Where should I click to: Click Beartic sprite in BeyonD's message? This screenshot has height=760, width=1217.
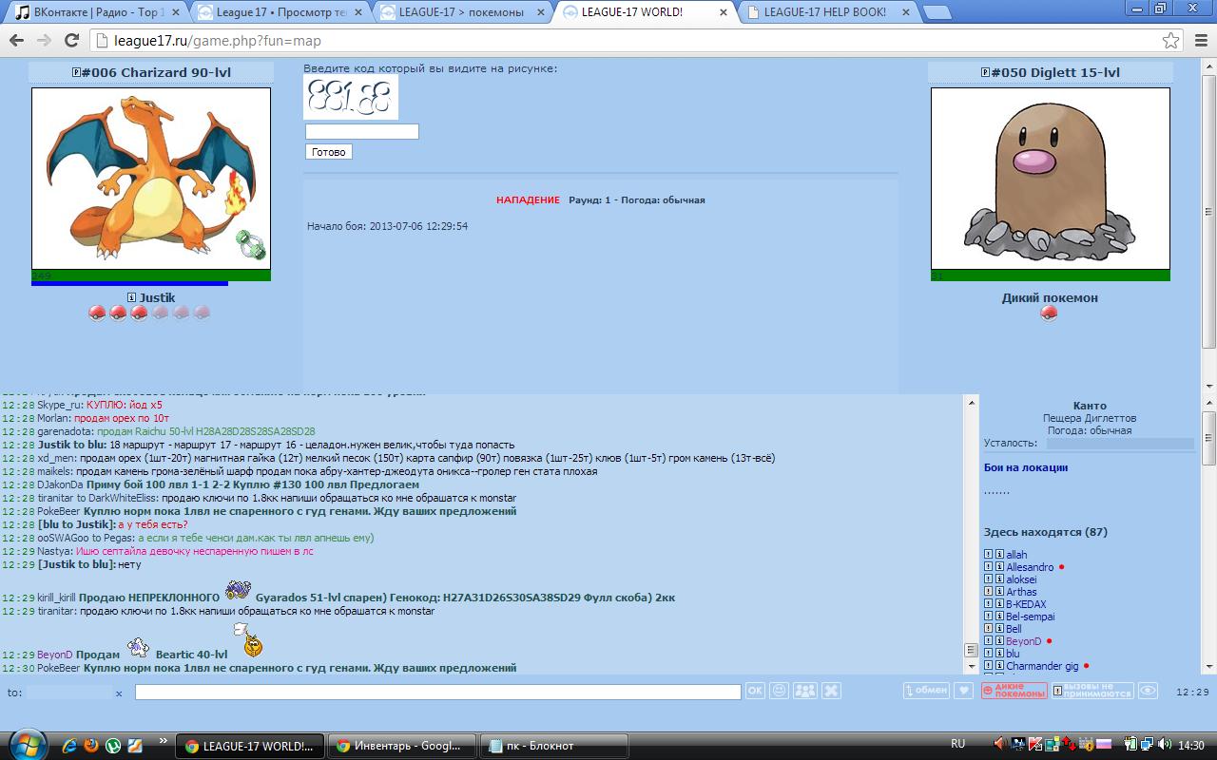[139, 648]
